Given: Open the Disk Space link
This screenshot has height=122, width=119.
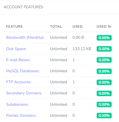Looking at the screenshot, I should 16,49.
